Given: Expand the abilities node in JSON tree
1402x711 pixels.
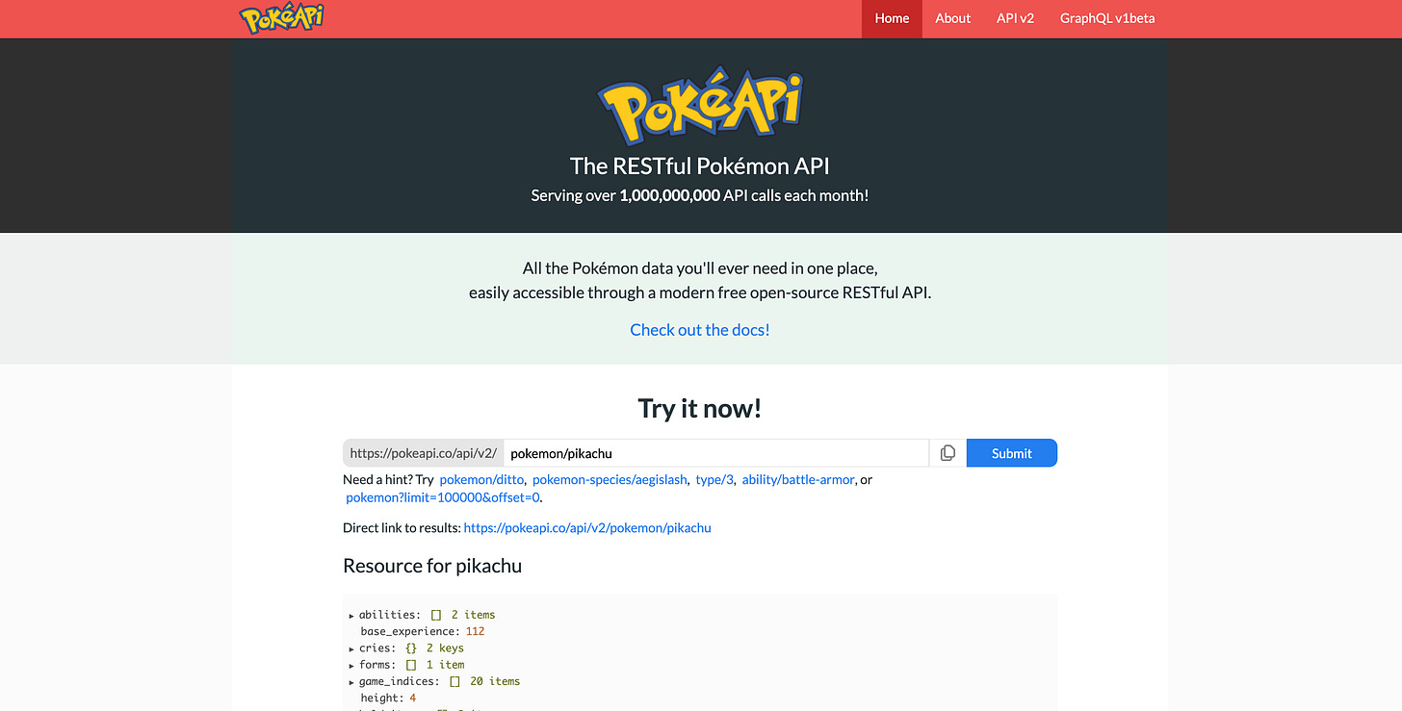Looking at the screenshot, I should pyautogui.click(x=351, y=615).
